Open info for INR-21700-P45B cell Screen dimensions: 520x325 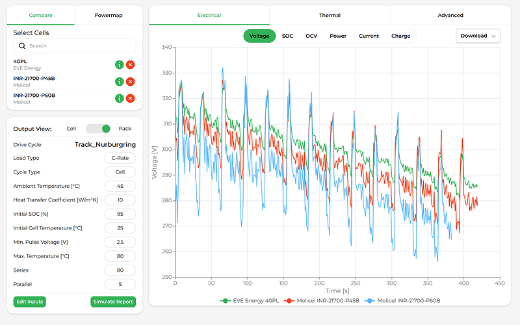point(120,81)
